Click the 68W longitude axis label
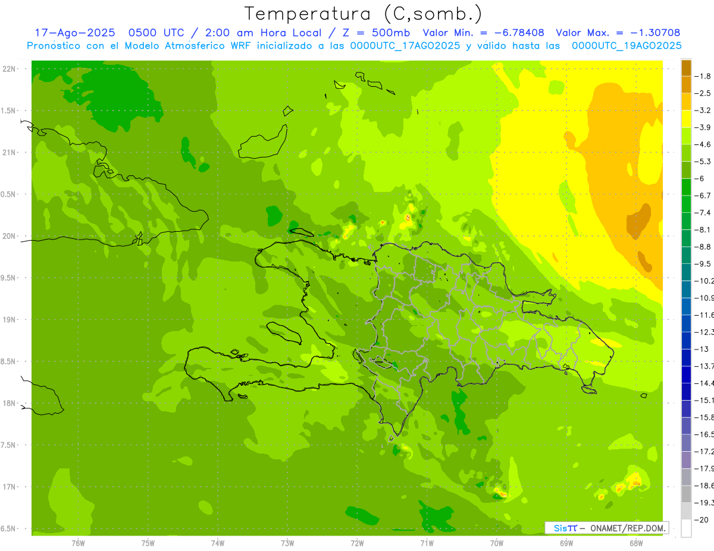 tap(636, 543)
